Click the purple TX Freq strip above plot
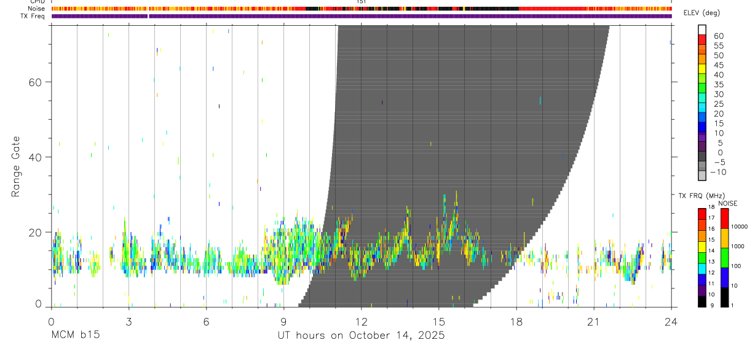Viewport: 755px width, 348px height. 362,16
